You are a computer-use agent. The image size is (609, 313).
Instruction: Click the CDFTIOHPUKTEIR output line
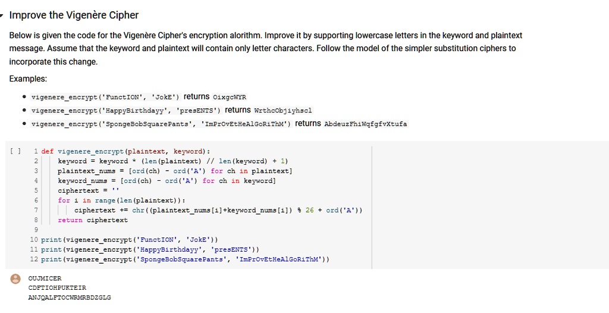point(57,288)
